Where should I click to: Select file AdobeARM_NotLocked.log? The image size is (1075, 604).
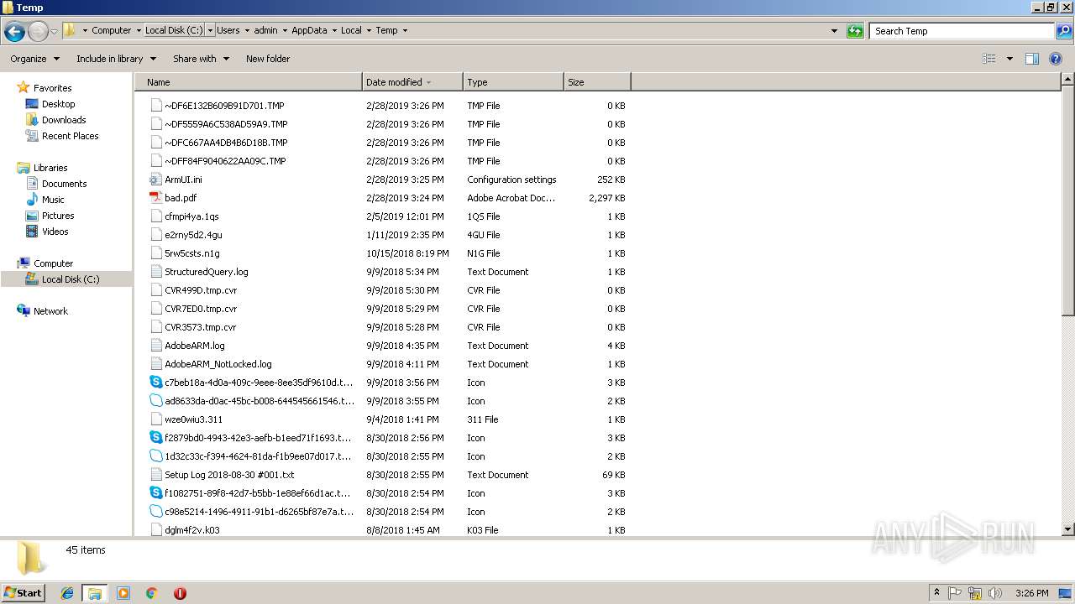[x=218, y=364]
